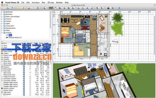Viewport: 156px width, 98px height.
Task: Select Concept Sedan 01 in catalog
Action: coord(15,37)
